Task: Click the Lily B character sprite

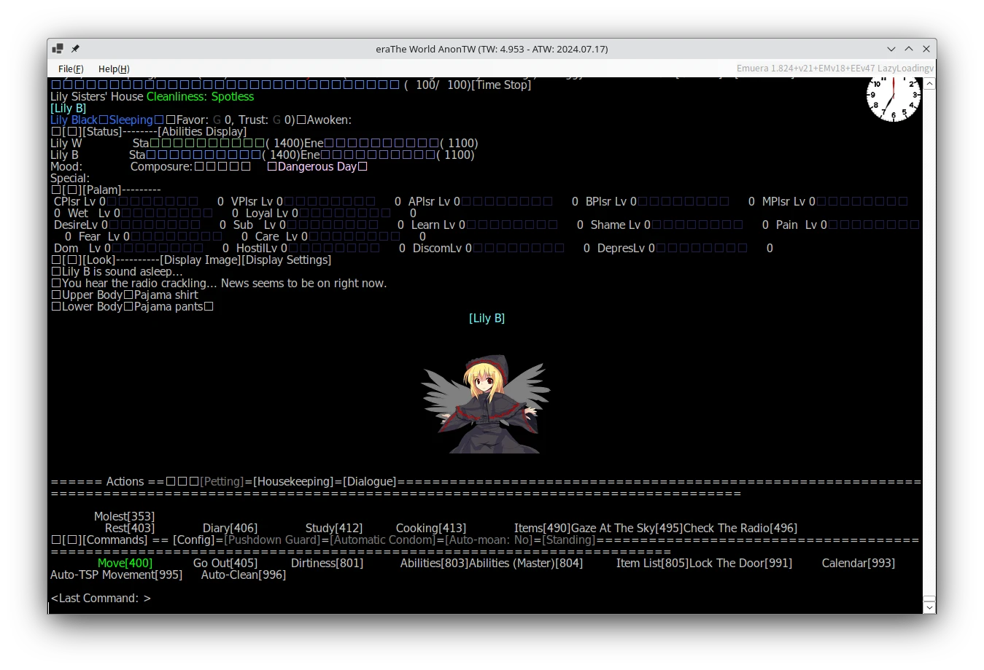Action: tap(486, 403)
